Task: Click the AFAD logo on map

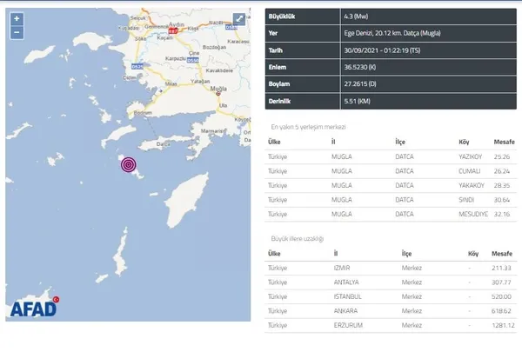Action: click(x=34, y=309)
